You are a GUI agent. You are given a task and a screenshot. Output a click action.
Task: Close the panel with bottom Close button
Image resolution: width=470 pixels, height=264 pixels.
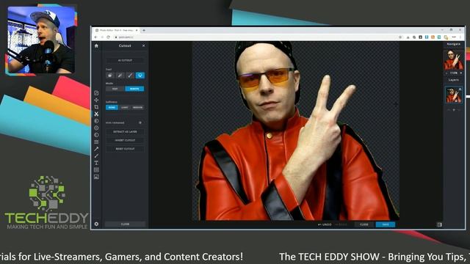tap(125, 224)
